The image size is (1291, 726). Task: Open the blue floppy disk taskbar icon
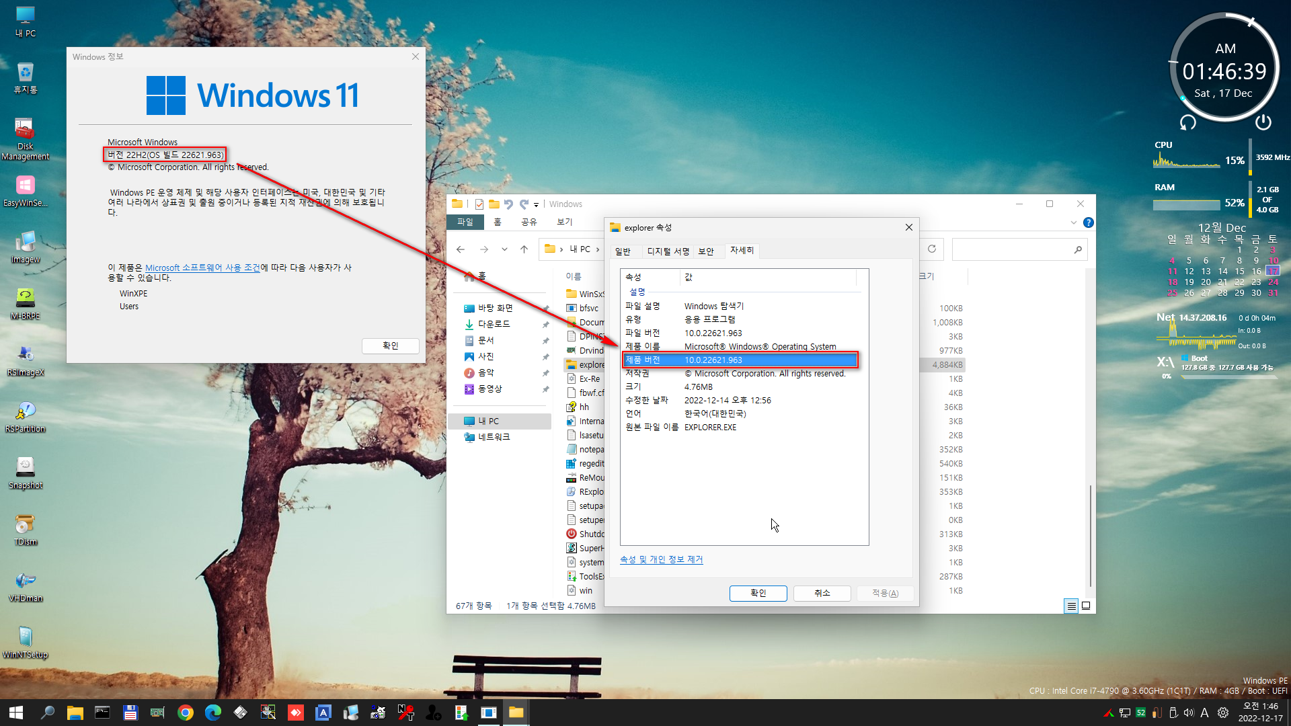pyautogui.click(x=130, y=713)
